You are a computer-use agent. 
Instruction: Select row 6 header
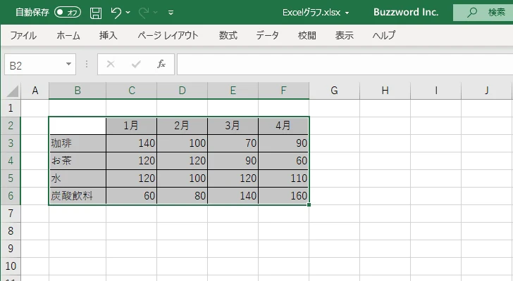click(x=11, y=196)
